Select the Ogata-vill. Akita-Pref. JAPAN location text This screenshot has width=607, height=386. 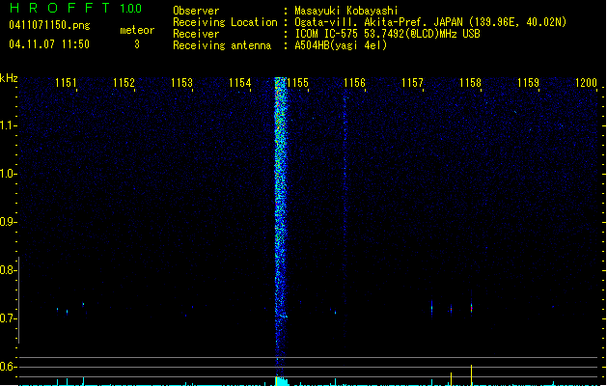(430, 22)
